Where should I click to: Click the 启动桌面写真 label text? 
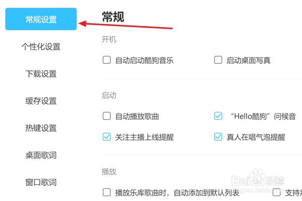[x=249, y=60]
